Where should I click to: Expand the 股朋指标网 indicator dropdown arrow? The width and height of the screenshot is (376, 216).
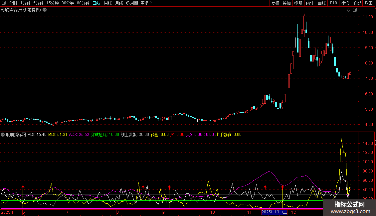coord(3,135)
